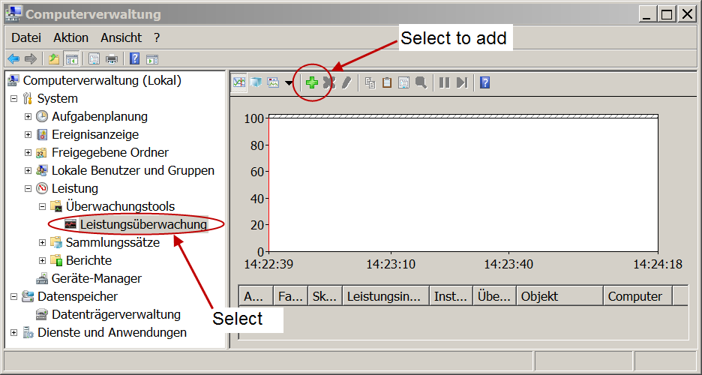Select Computerverwaltung (Lokal) root node
This screenshot has width=702, height=375.
[102, 80]
